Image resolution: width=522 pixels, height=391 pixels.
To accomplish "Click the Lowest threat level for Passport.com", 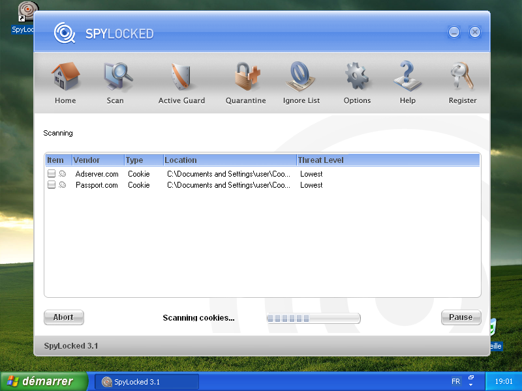I will [311, 185].
